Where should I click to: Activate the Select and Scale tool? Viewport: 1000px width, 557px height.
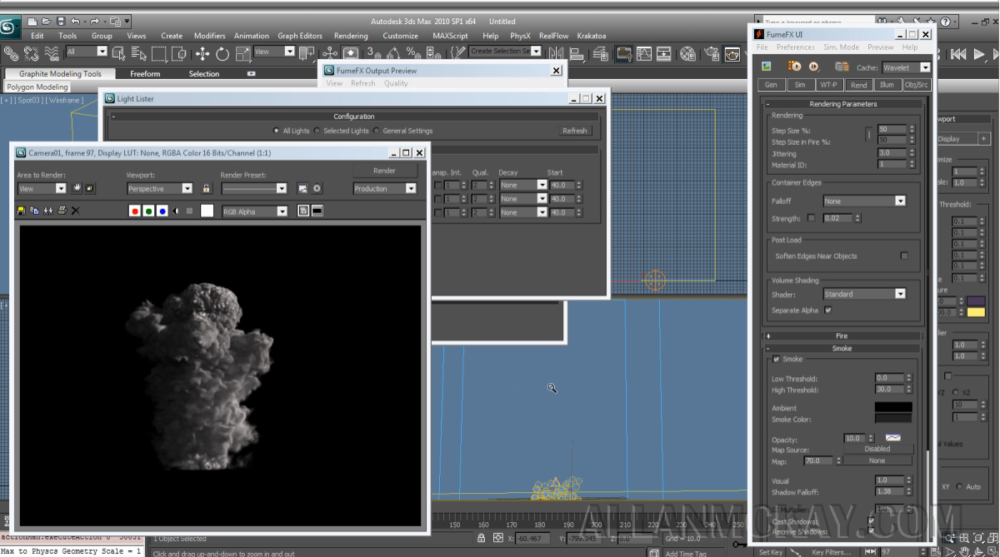242,54
